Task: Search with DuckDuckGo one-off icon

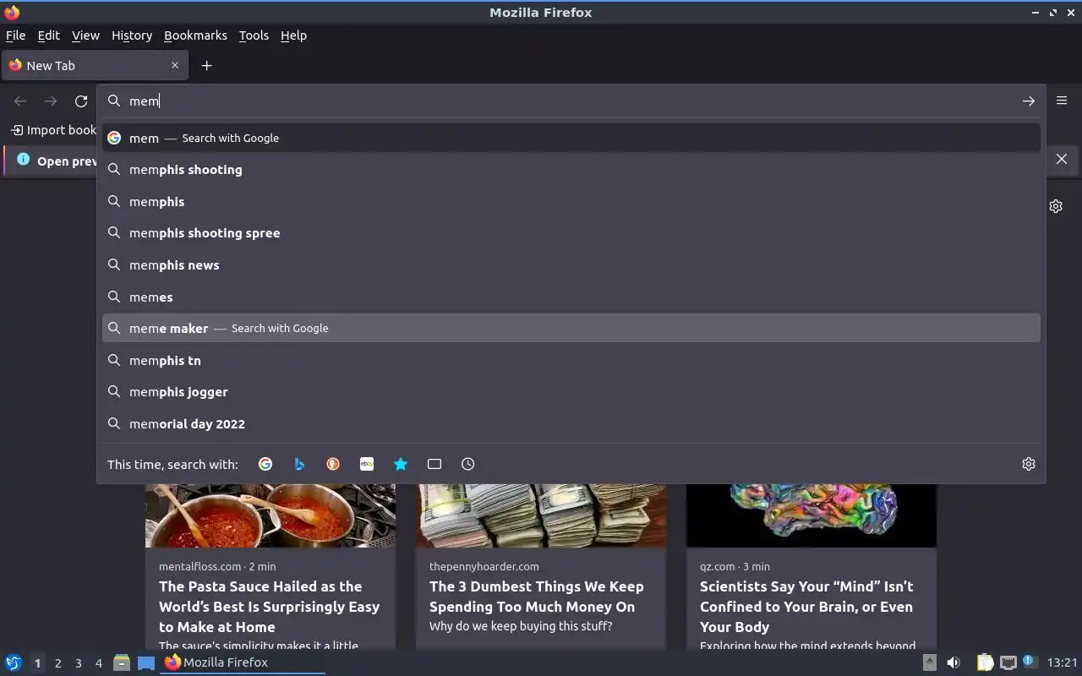Action: (333, 464)
